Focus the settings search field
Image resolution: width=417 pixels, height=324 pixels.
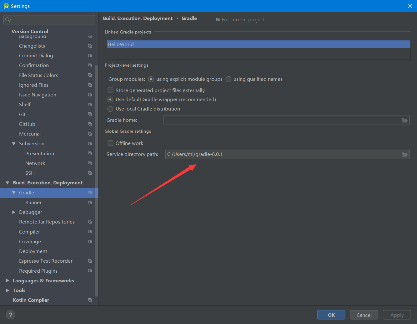coord(49,20)
